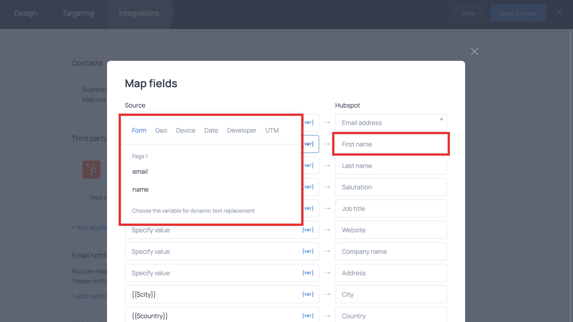The image size is (573, 322).
Task: Switch to the Developer variable tab
Action: (x=241, y=131)
